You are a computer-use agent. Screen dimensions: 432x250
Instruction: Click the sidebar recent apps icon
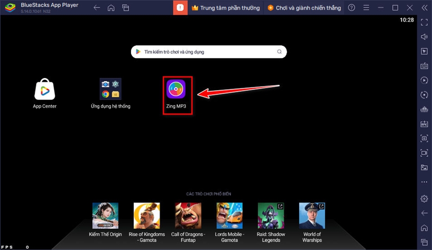(424, 242)
